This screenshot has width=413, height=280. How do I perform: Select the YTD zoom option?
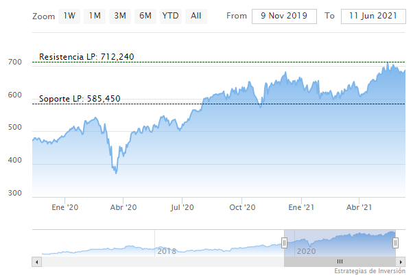point(170,15)
